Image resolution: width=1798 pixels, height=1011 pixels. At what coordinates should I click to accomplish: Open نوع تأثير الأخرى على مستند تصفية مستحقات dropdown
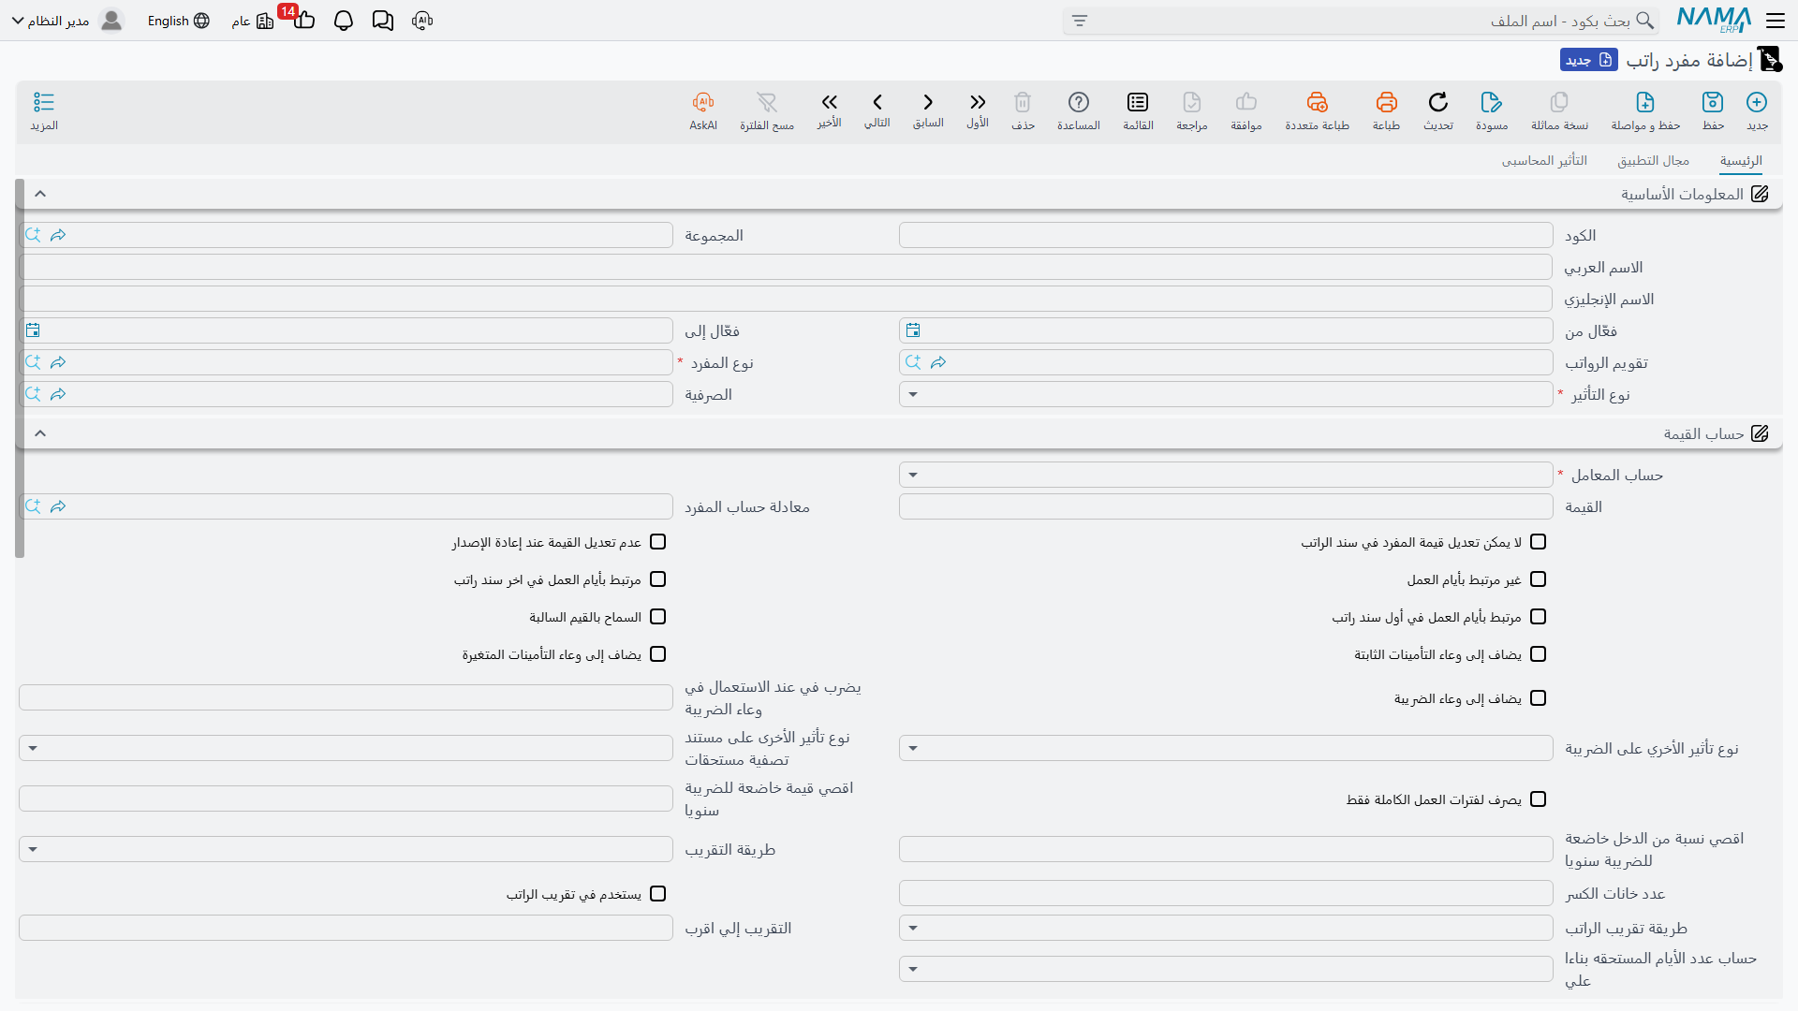tap(346, 748)
